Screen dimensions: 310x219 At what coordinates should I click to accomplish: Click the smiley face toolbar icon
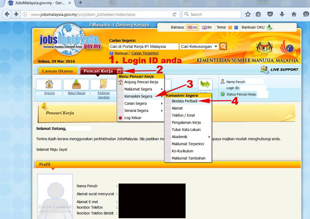pyautogui.click(x=306, y=14)
